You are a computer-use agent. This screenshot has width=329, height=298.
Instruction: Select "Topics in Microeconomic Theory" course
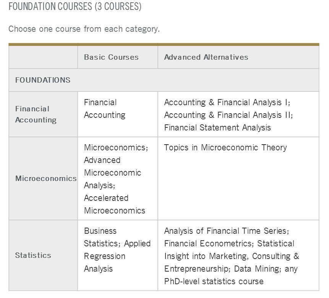point(225,148)
